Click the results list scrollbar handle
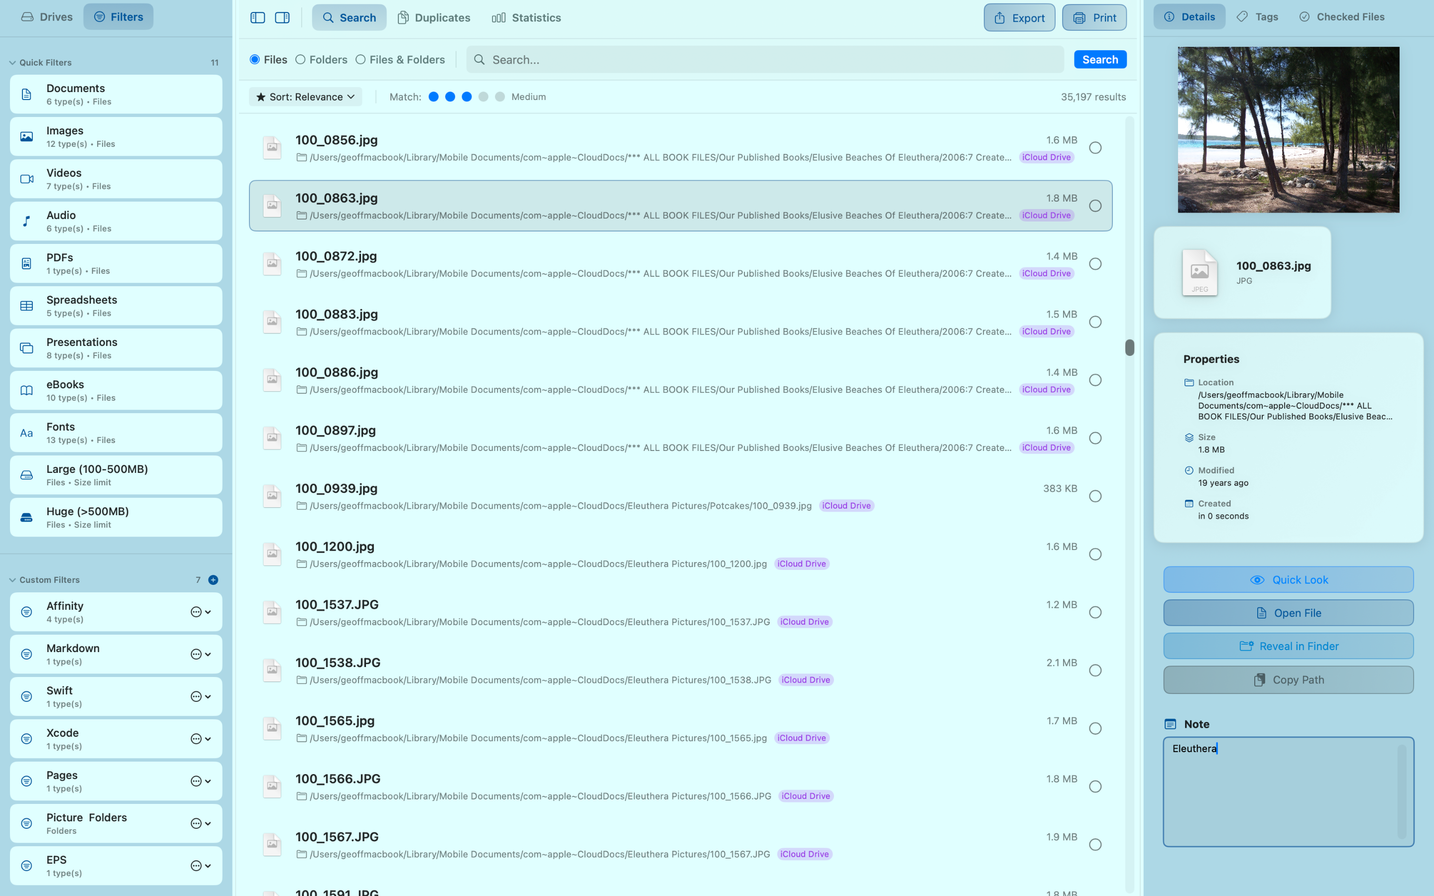The width and height of the screenshot is (1434, 896). [x=1129, y=347]
